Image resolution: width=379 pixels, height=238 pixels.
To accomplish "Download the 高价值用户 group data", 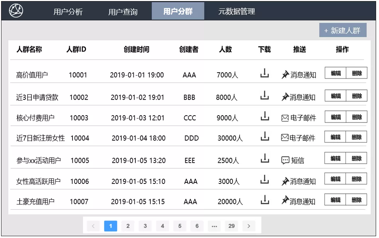I will 264,73.
